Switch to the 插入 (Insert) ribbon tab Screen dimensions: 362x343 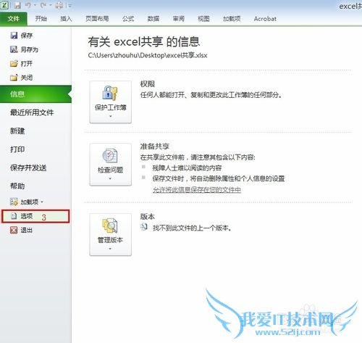(66, 19)
